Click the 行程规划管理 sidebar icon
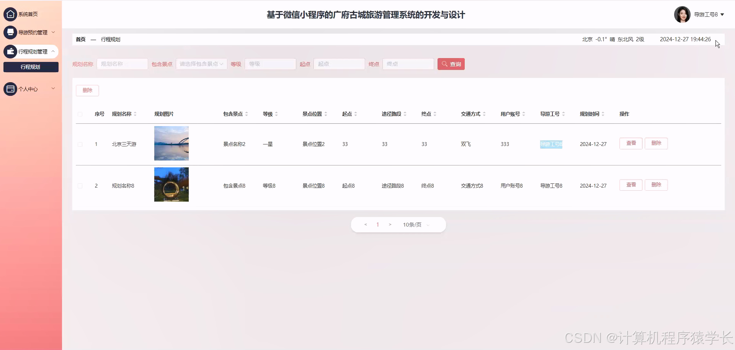The height and width of the screenshot is (350, 735). 10,51
